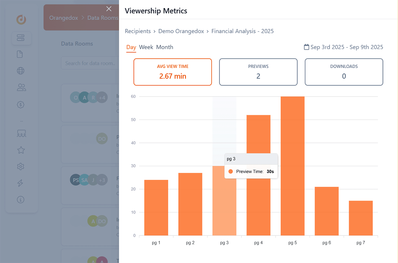Open the billing dollar icon
This screenshot has height=263, width=398.
point(21,104)
